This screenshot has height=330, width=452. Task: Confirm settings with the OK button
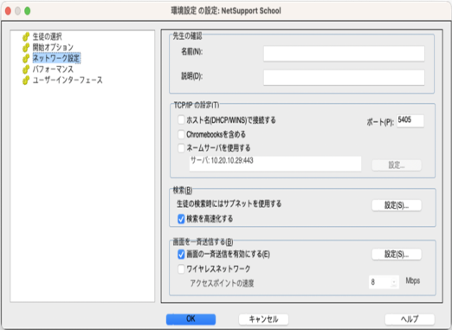(190, 319)
